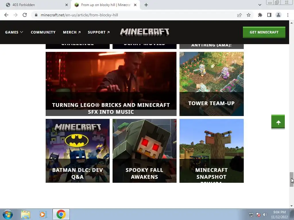The image size is (294, 220).
Task: Click the page vertical scrollbar thumb
Action: click(291, 179)
